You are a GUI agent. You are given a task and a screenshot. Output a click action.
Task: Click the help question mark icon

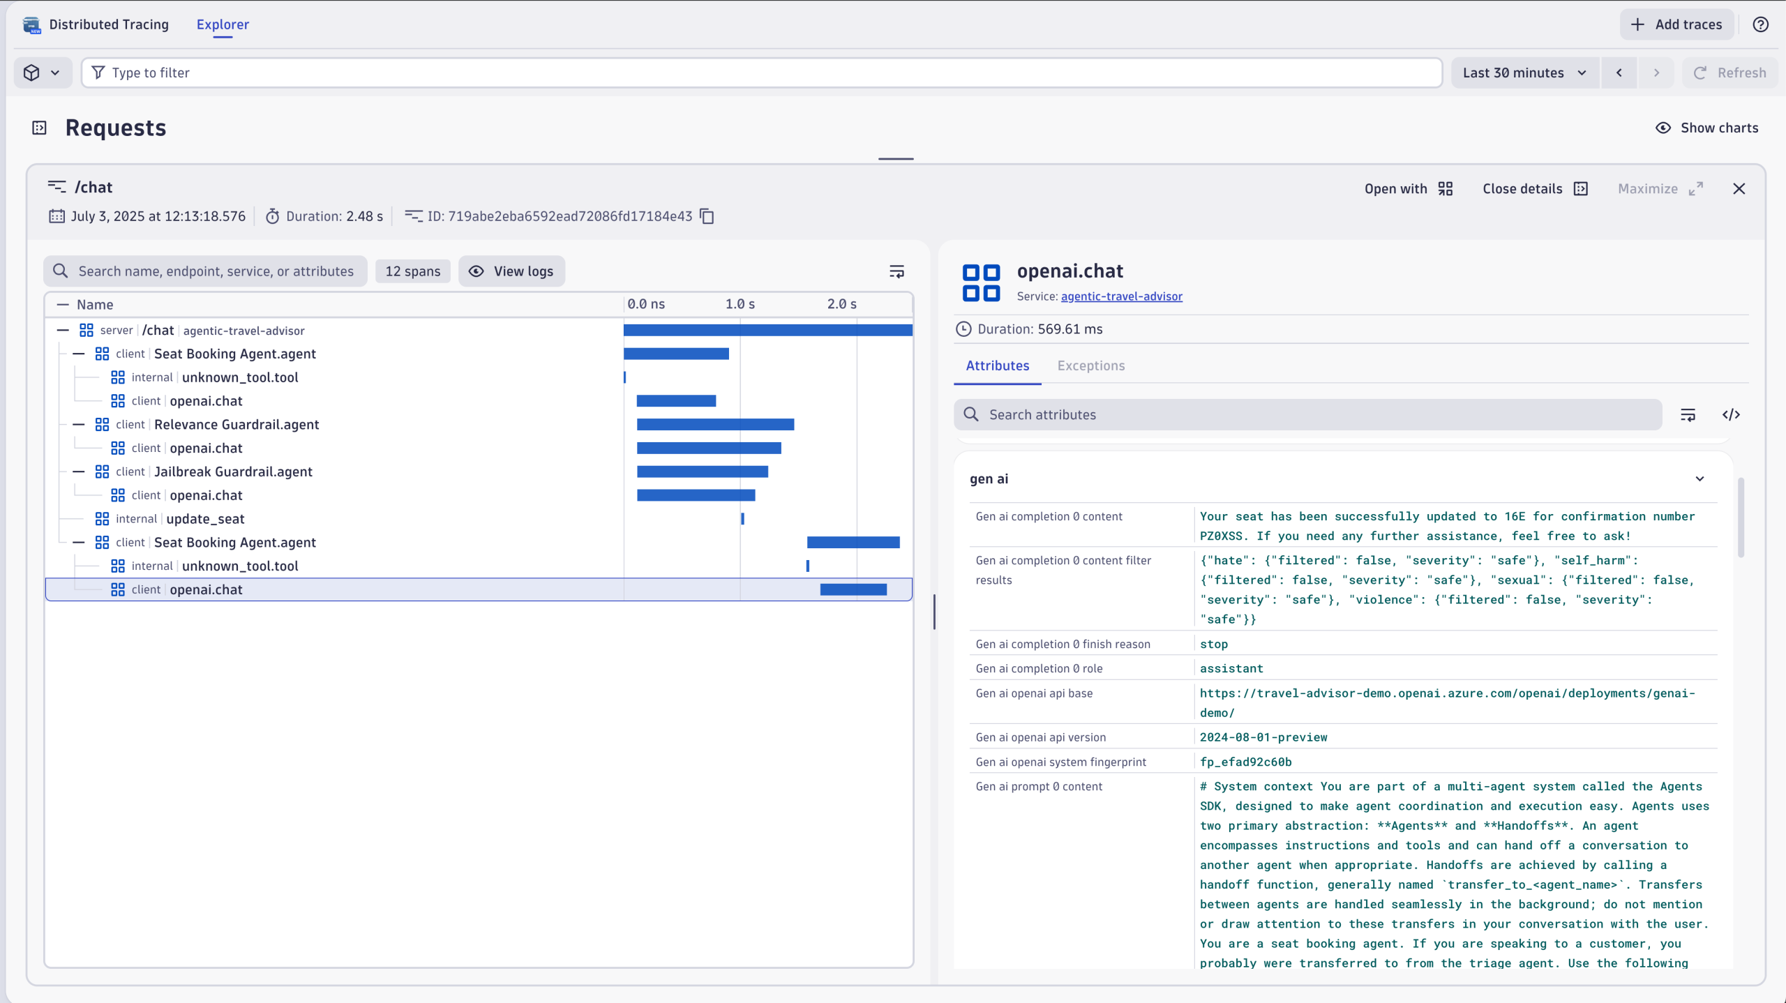[1760, 24]
